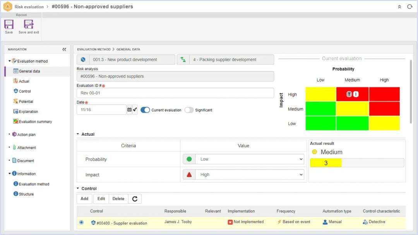Open the Probability value dropdown

click(x=249, y=159)
